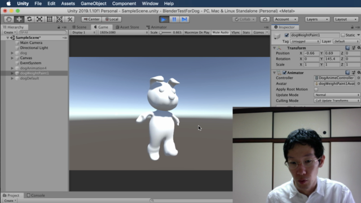361x203 pixels.
Task: Toggle Mute Audio in Game view
Action: (221, 33)
